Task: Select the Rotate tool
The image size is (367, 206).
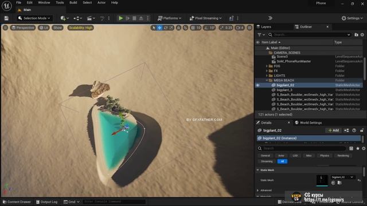Action: pyautogui.click(x=166, y=28)
